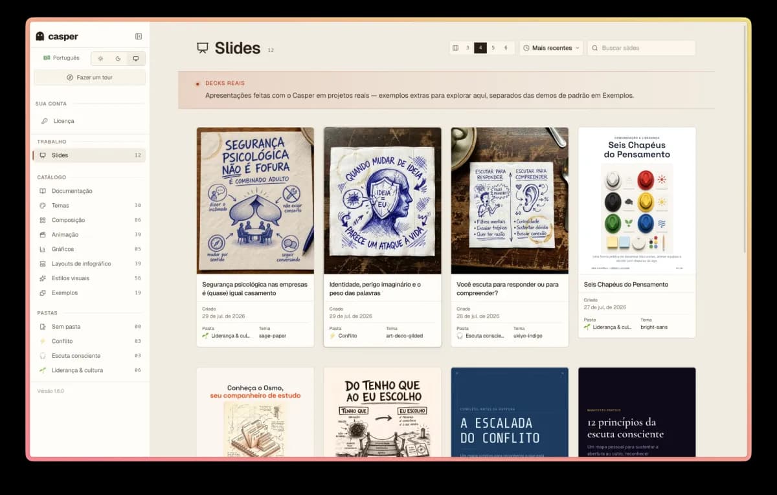The width and height of the screenshot is (777, 495).
Task: Open Composição in the catalog
Action: click(x=89, y=220)
